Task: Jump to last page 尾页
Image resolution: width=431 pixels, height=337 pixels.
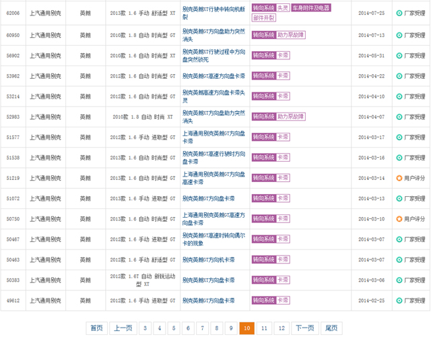Action: click(x=331, y=328)
